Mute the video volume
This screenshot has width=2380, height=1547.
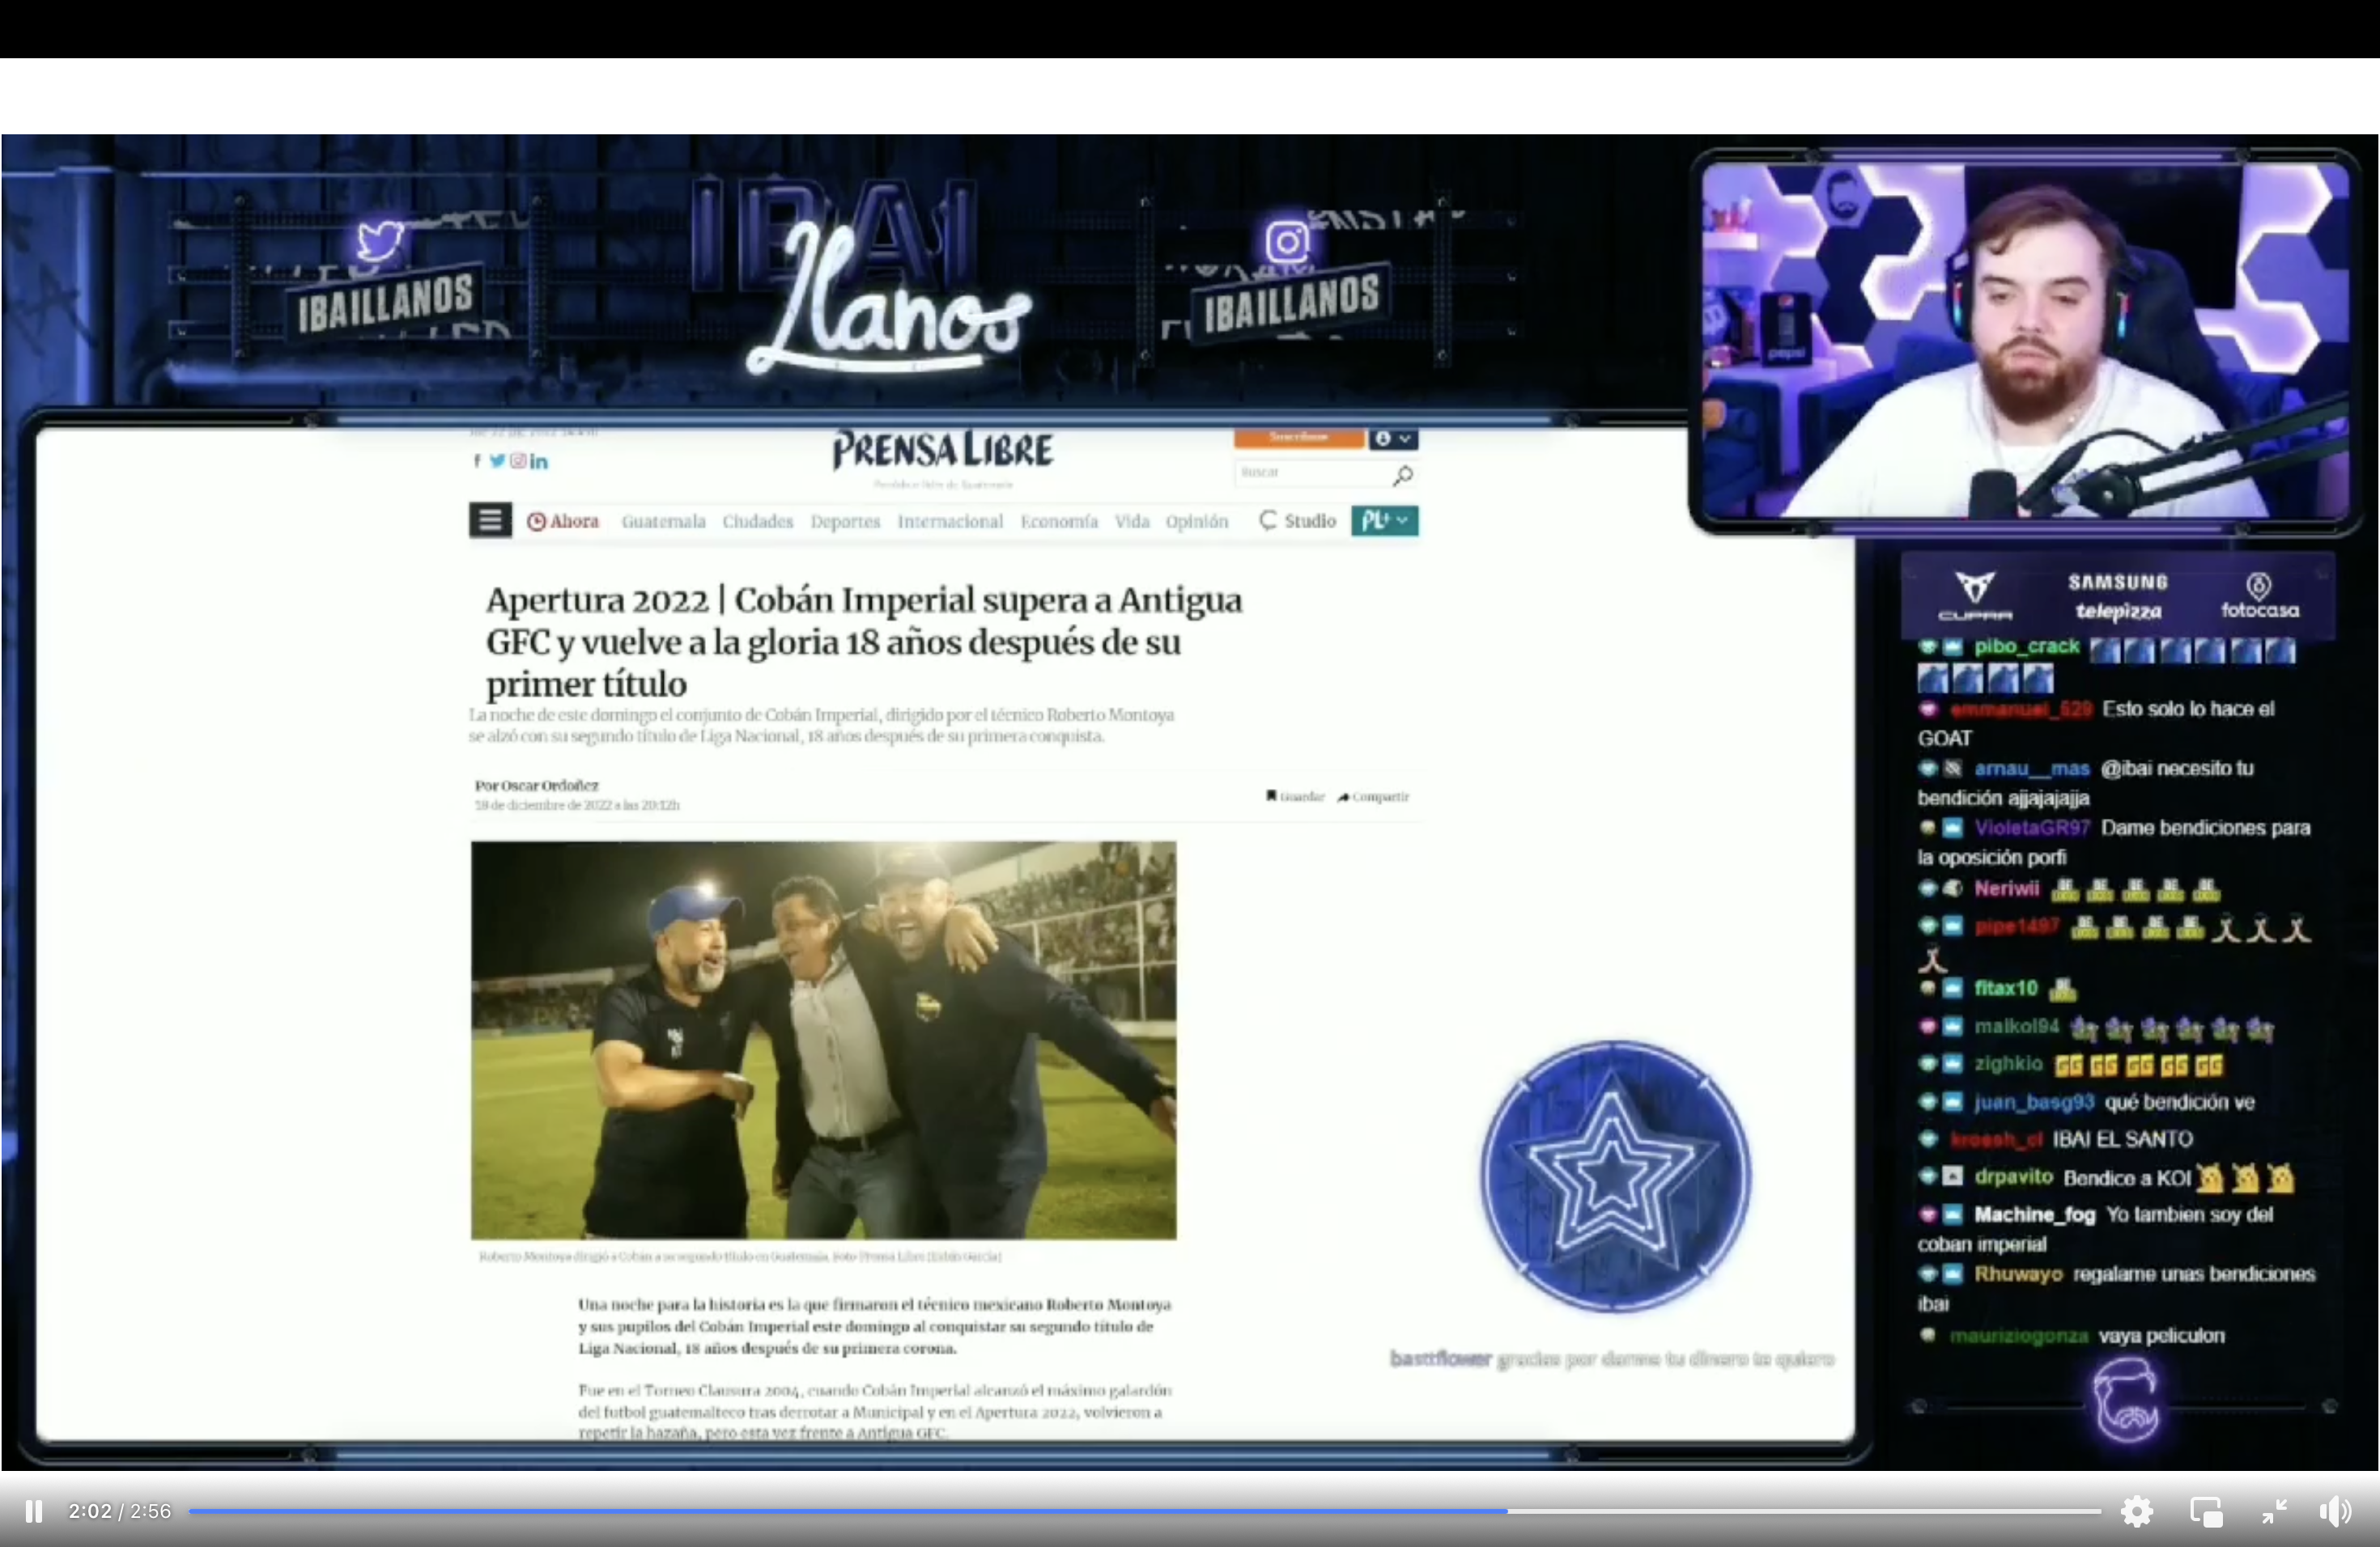tap(2336, 1511)
